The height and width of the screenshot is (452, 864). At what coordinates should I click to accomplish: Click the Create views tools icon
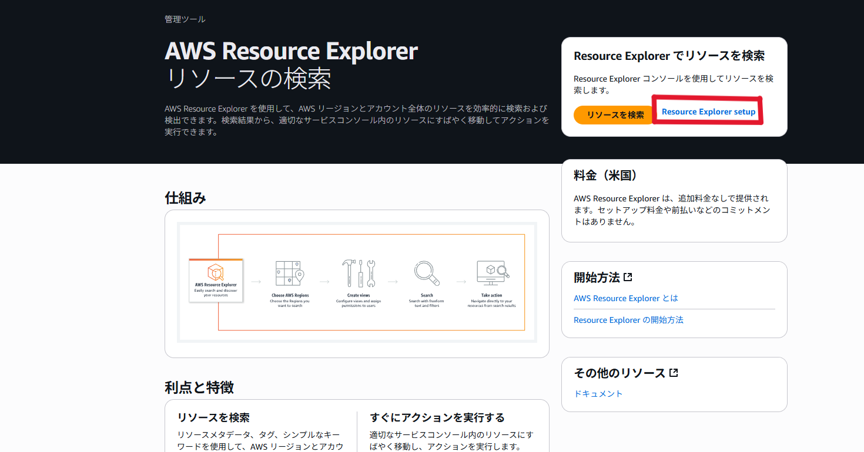(x=359, y=271)
